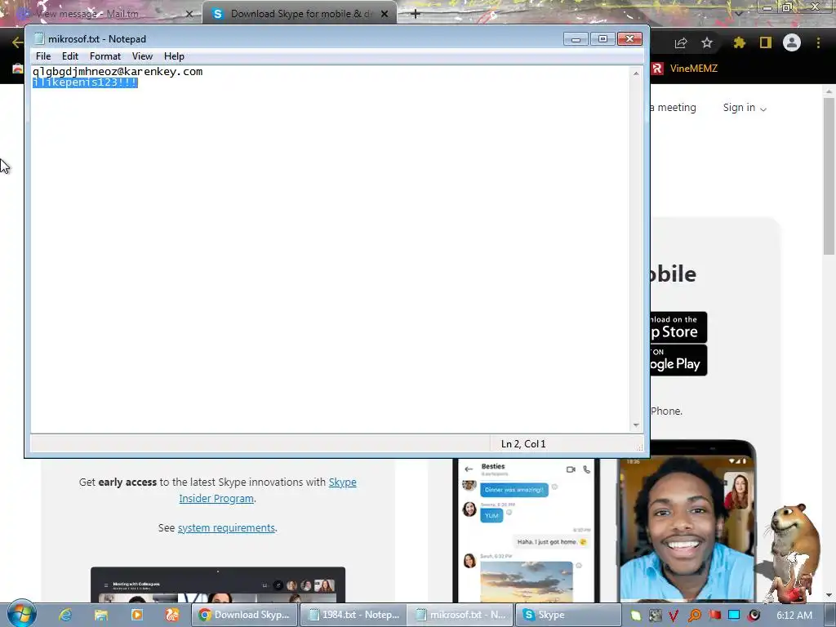
Task: Click Notepad scrollbar up arrow
Action: pyautogui.click(x=636, y=73)
